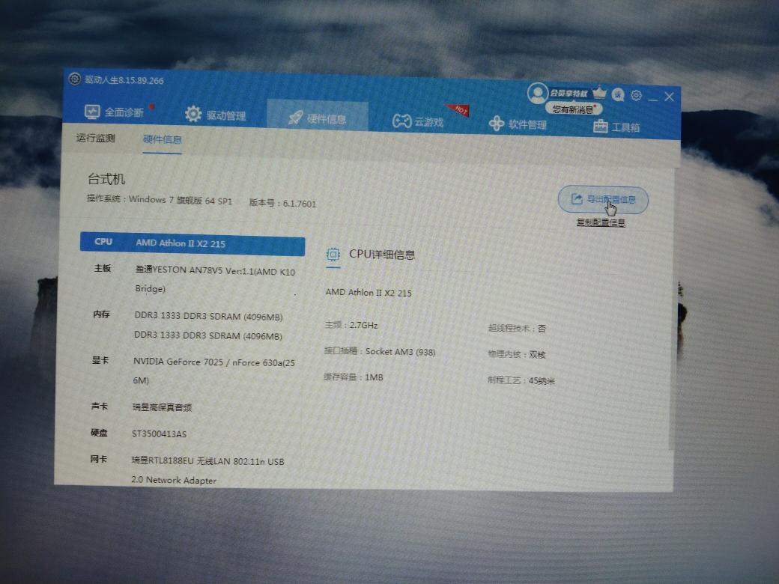The image size is (779, 584).
Task: Click the 驱动人生 app logo icon
Action: click(x=74, y=79)
